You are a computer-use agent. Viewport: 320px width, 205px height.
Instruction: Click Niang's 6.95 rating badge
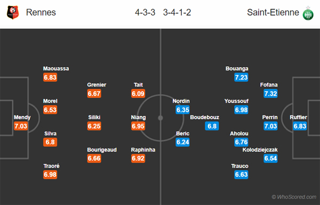[x=138, y=126]
